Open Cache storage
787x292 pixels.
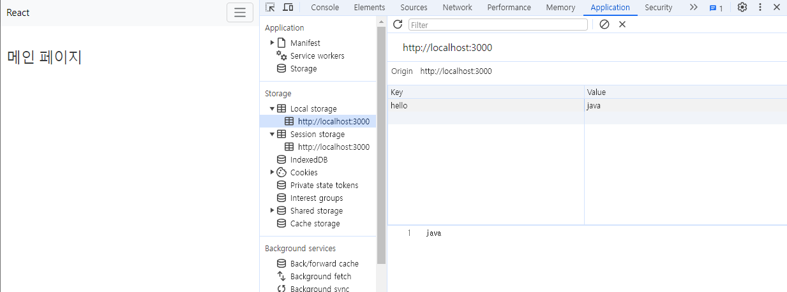tap(315, 224)
